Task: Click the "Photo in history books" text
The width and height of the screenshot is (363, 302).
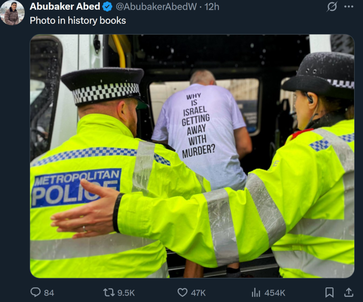Action: pyautogui.click(x=78, y=21)
